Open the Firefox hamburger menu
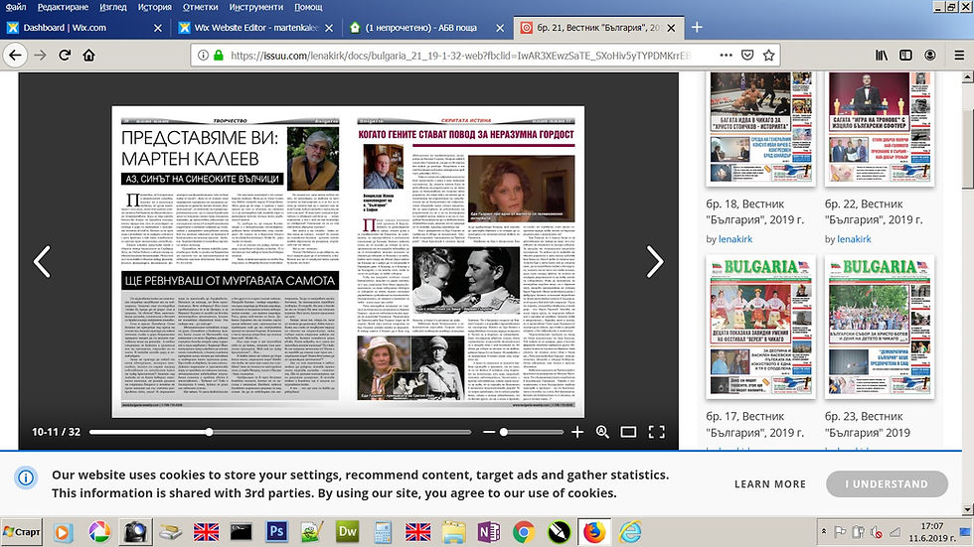This screenshot has height=547, width=974. [x=959, y=56]
